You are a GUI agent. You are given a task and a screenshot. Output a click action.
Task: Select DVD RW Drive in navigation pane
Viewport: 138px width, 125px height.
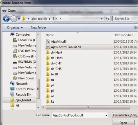point(27,51)
